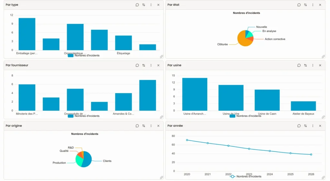Close the Par année panel
330x181 pixels.
[320, 126]
